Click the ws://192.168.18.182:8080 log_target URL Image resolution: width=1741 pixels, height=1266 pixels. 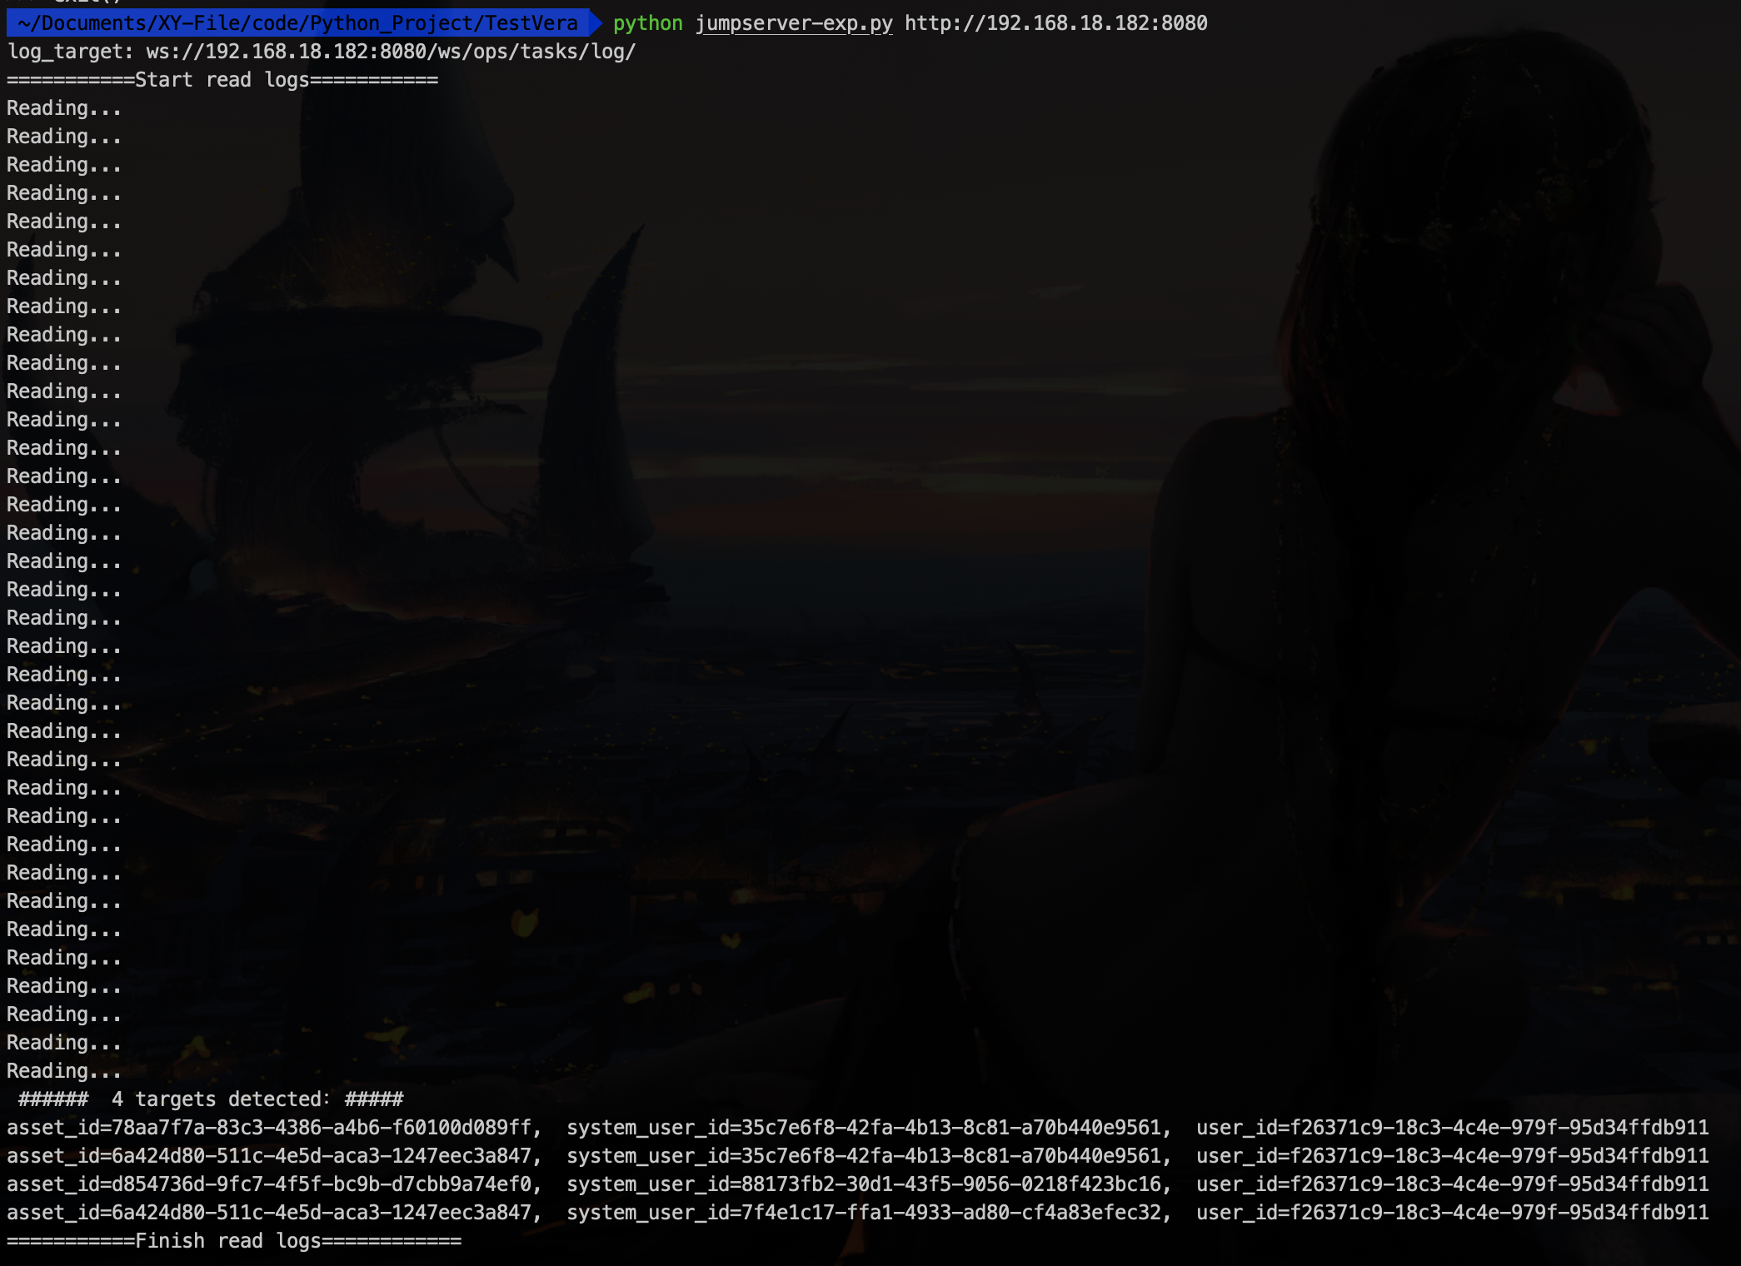[390, 52]
